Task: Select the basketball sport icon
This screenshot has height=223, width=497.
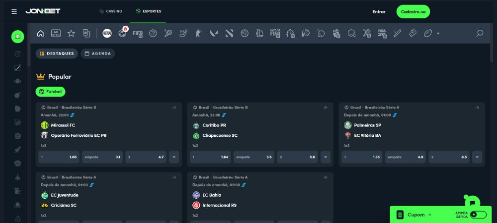Action: point(153,33)
